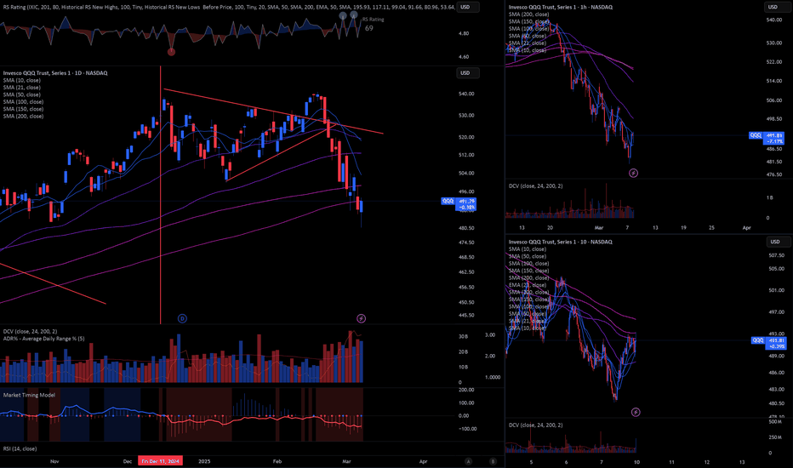Select the 1h chart title Invesco QQQ Trust
The width and height of the screenshot is (793, 468).
[x=561, y=7]
